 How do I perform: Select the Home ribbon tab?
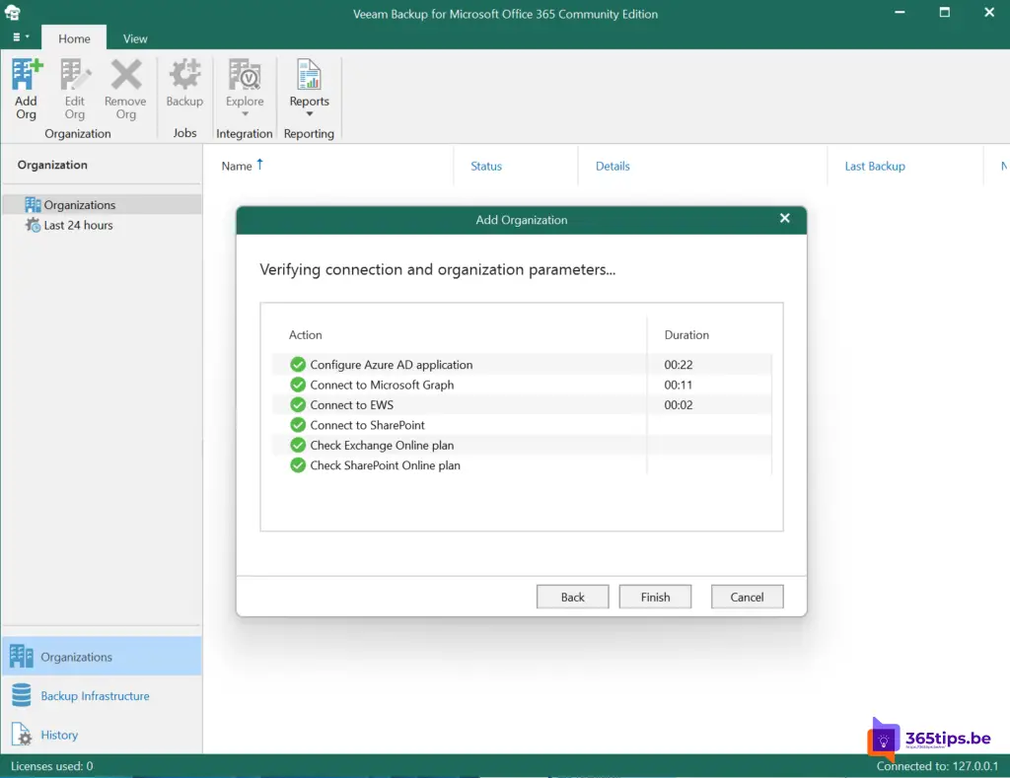[74, 38]
